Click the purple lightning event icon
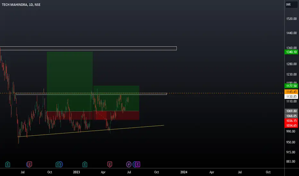 129,164
